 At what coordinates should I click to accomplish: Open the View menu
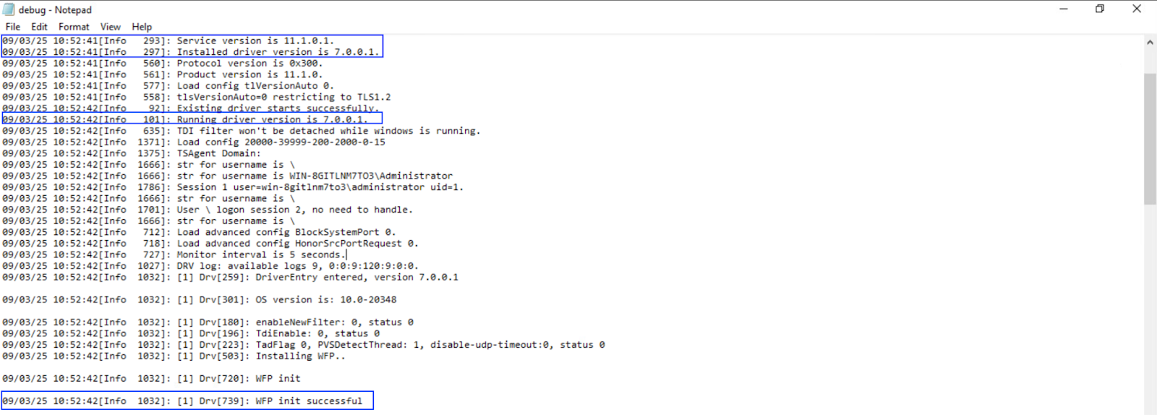(x=111, y=27)
